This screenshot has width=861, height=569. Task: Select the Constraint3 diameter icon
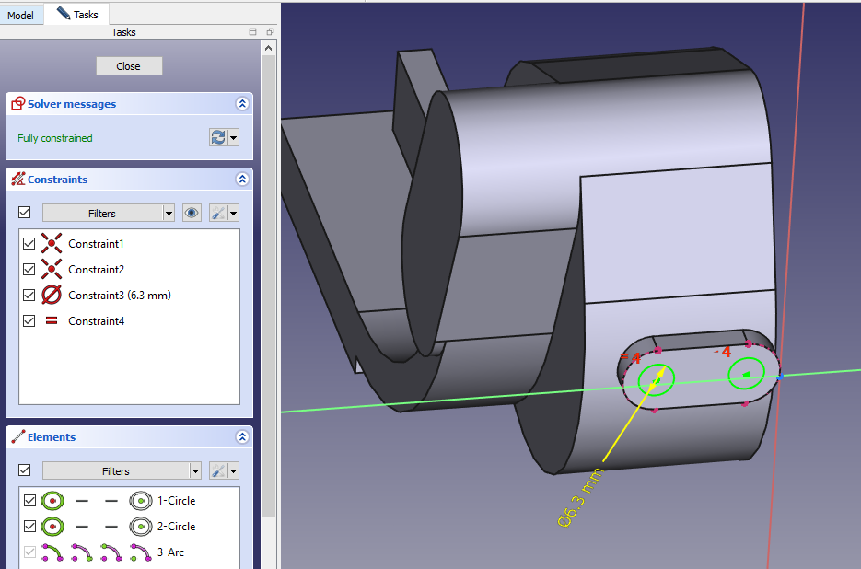(x=52, y=296)
